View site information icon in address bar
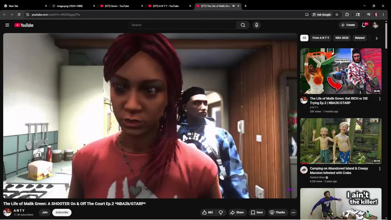This screenshot has width=391, height=220. [x=27, y=14]
